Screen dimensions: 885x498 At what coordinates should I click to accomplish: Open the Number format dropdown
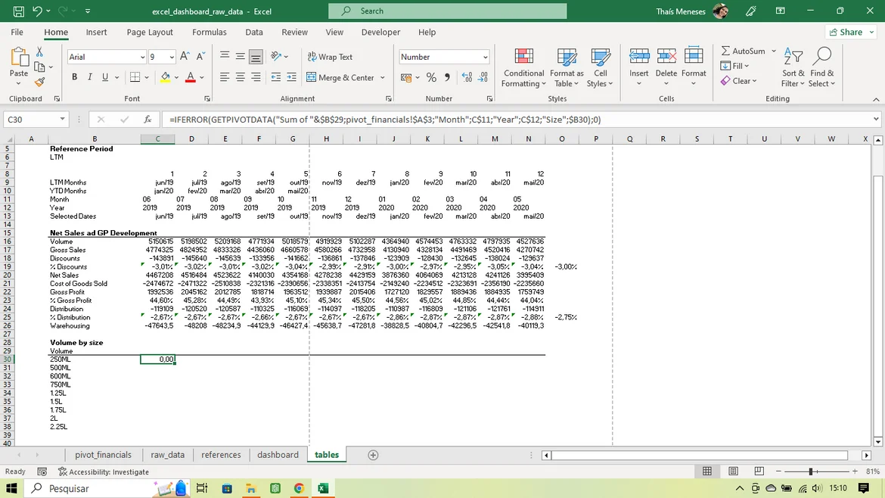tap(485, 58)
